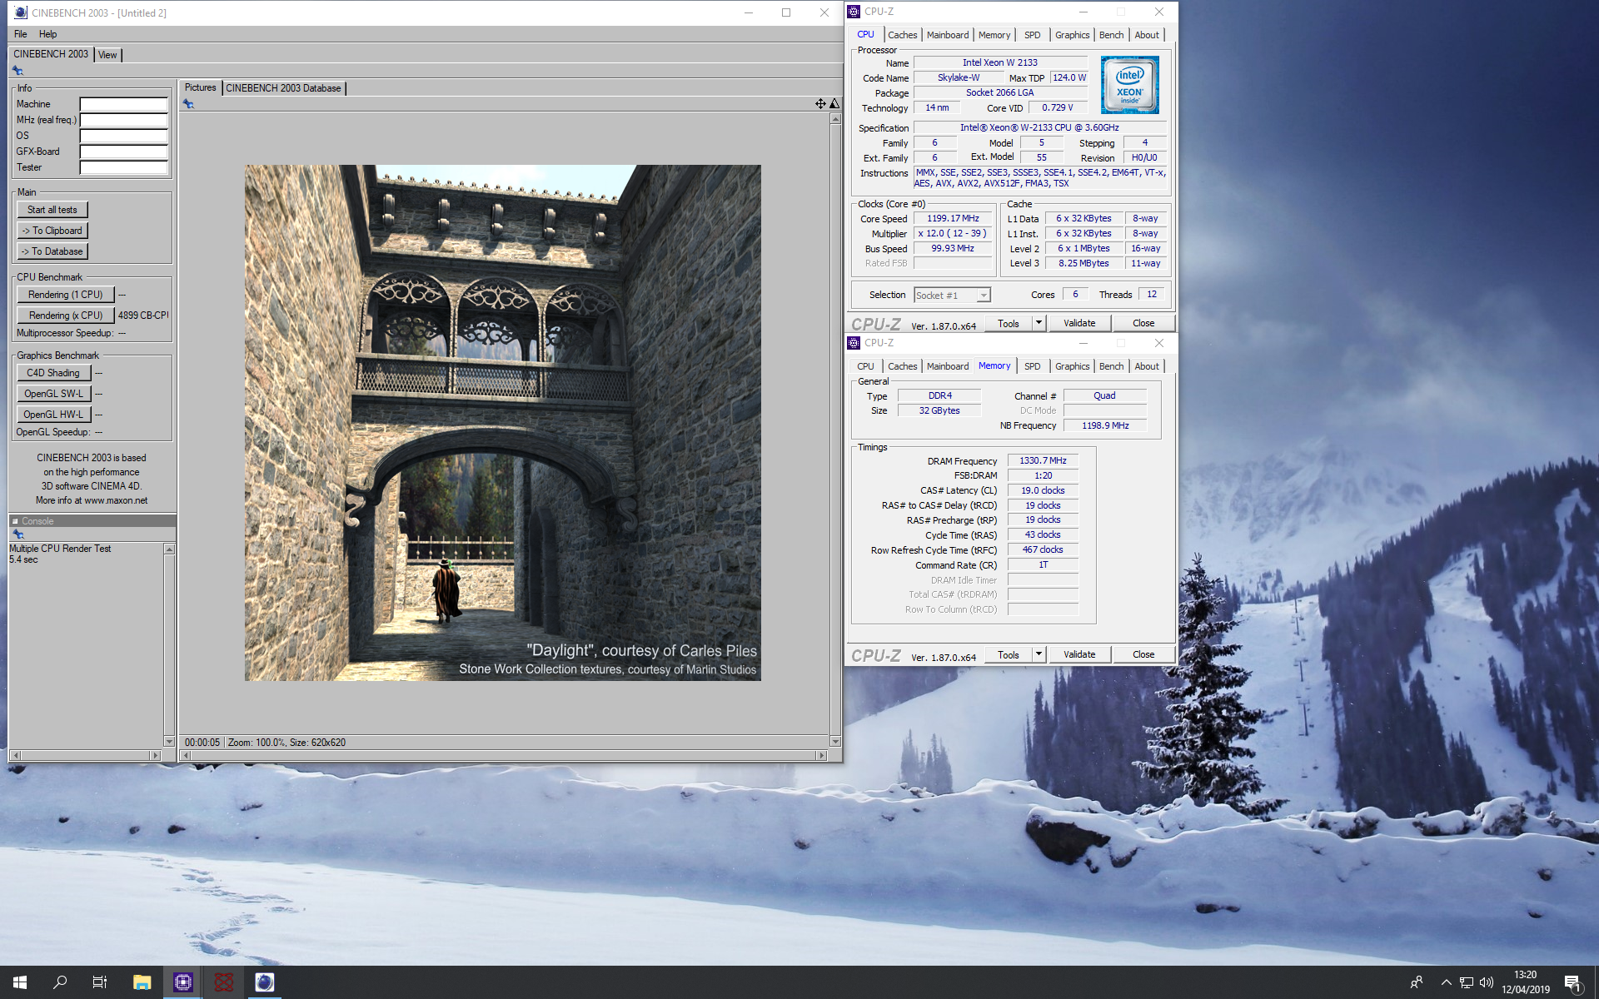The width and height of the screenshot is (1599, 999).
Task: Click Validate in top CPU-Z window
Action: coord(1079,323)
